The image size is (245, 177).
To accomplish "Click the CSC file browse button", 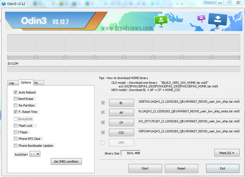I will click(122, 132).
